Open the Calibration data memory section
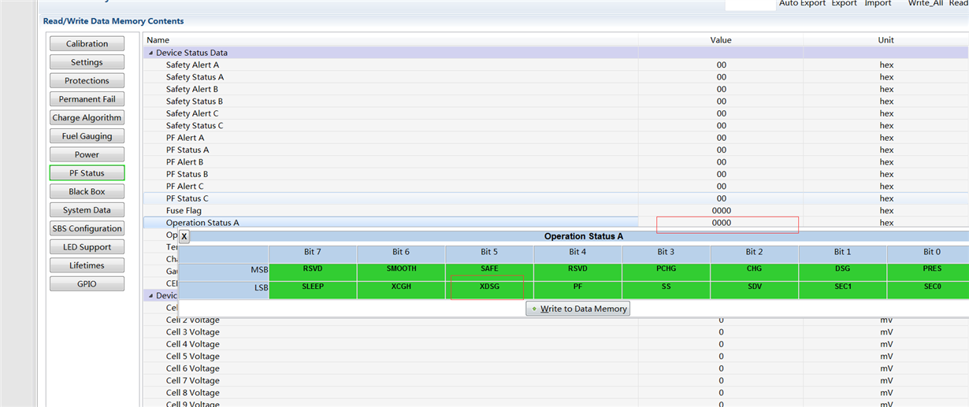The height and width of the screenshot is (407, 969). tap(87, 44)
